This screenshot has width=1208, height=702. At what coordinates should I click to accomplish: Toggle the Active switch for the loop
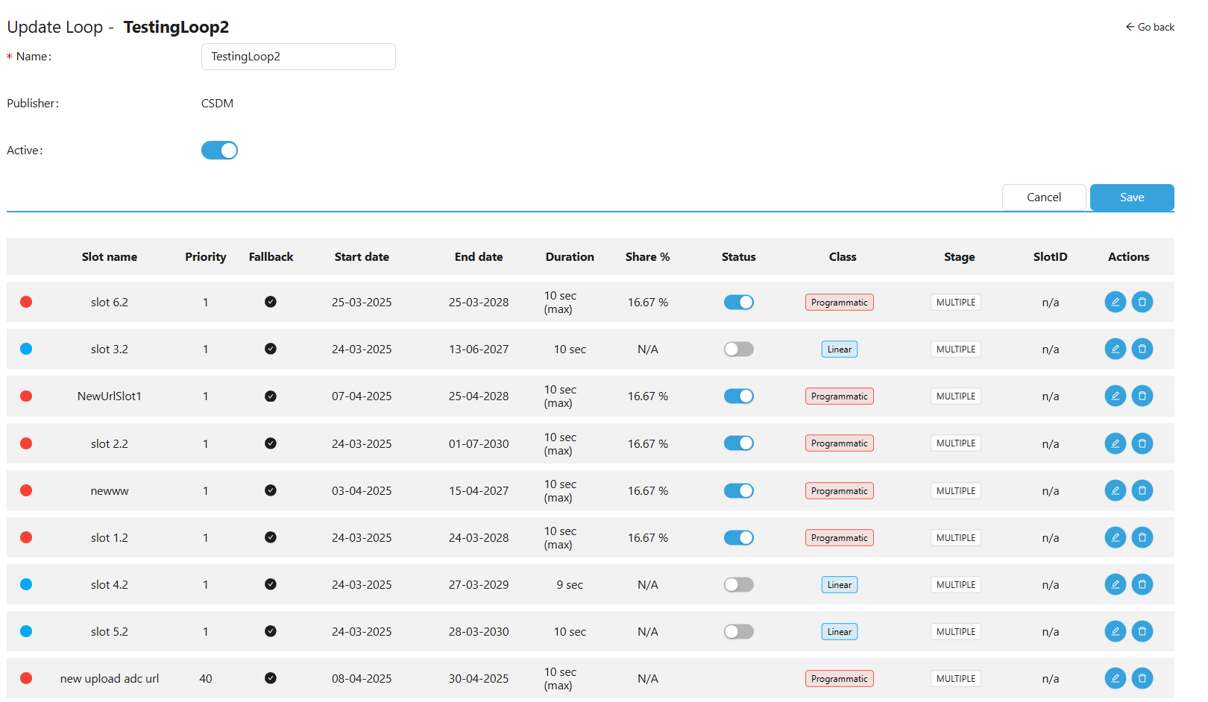click(x=219, y=151)
